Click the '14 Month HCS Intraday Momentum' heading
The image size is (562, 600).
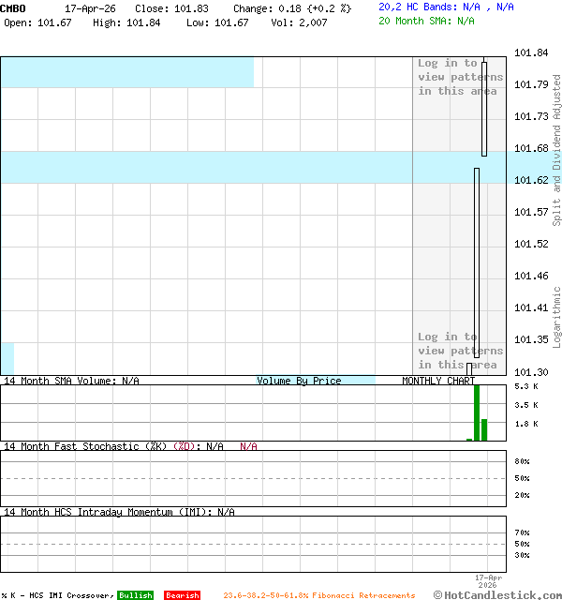tap(106, 512)
